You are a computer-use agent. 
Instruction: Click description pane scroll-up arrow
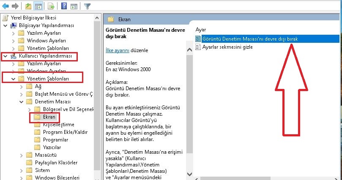coord(189,50)
